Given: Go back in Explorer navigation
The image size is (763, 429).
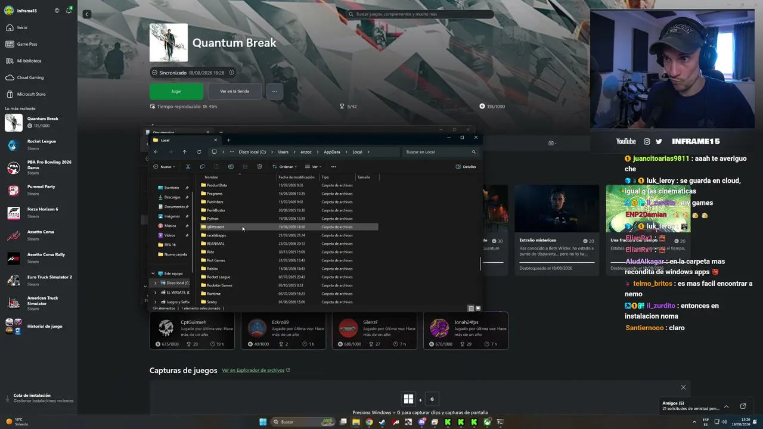Looking at the screenshot, I should tap(156, 152).
